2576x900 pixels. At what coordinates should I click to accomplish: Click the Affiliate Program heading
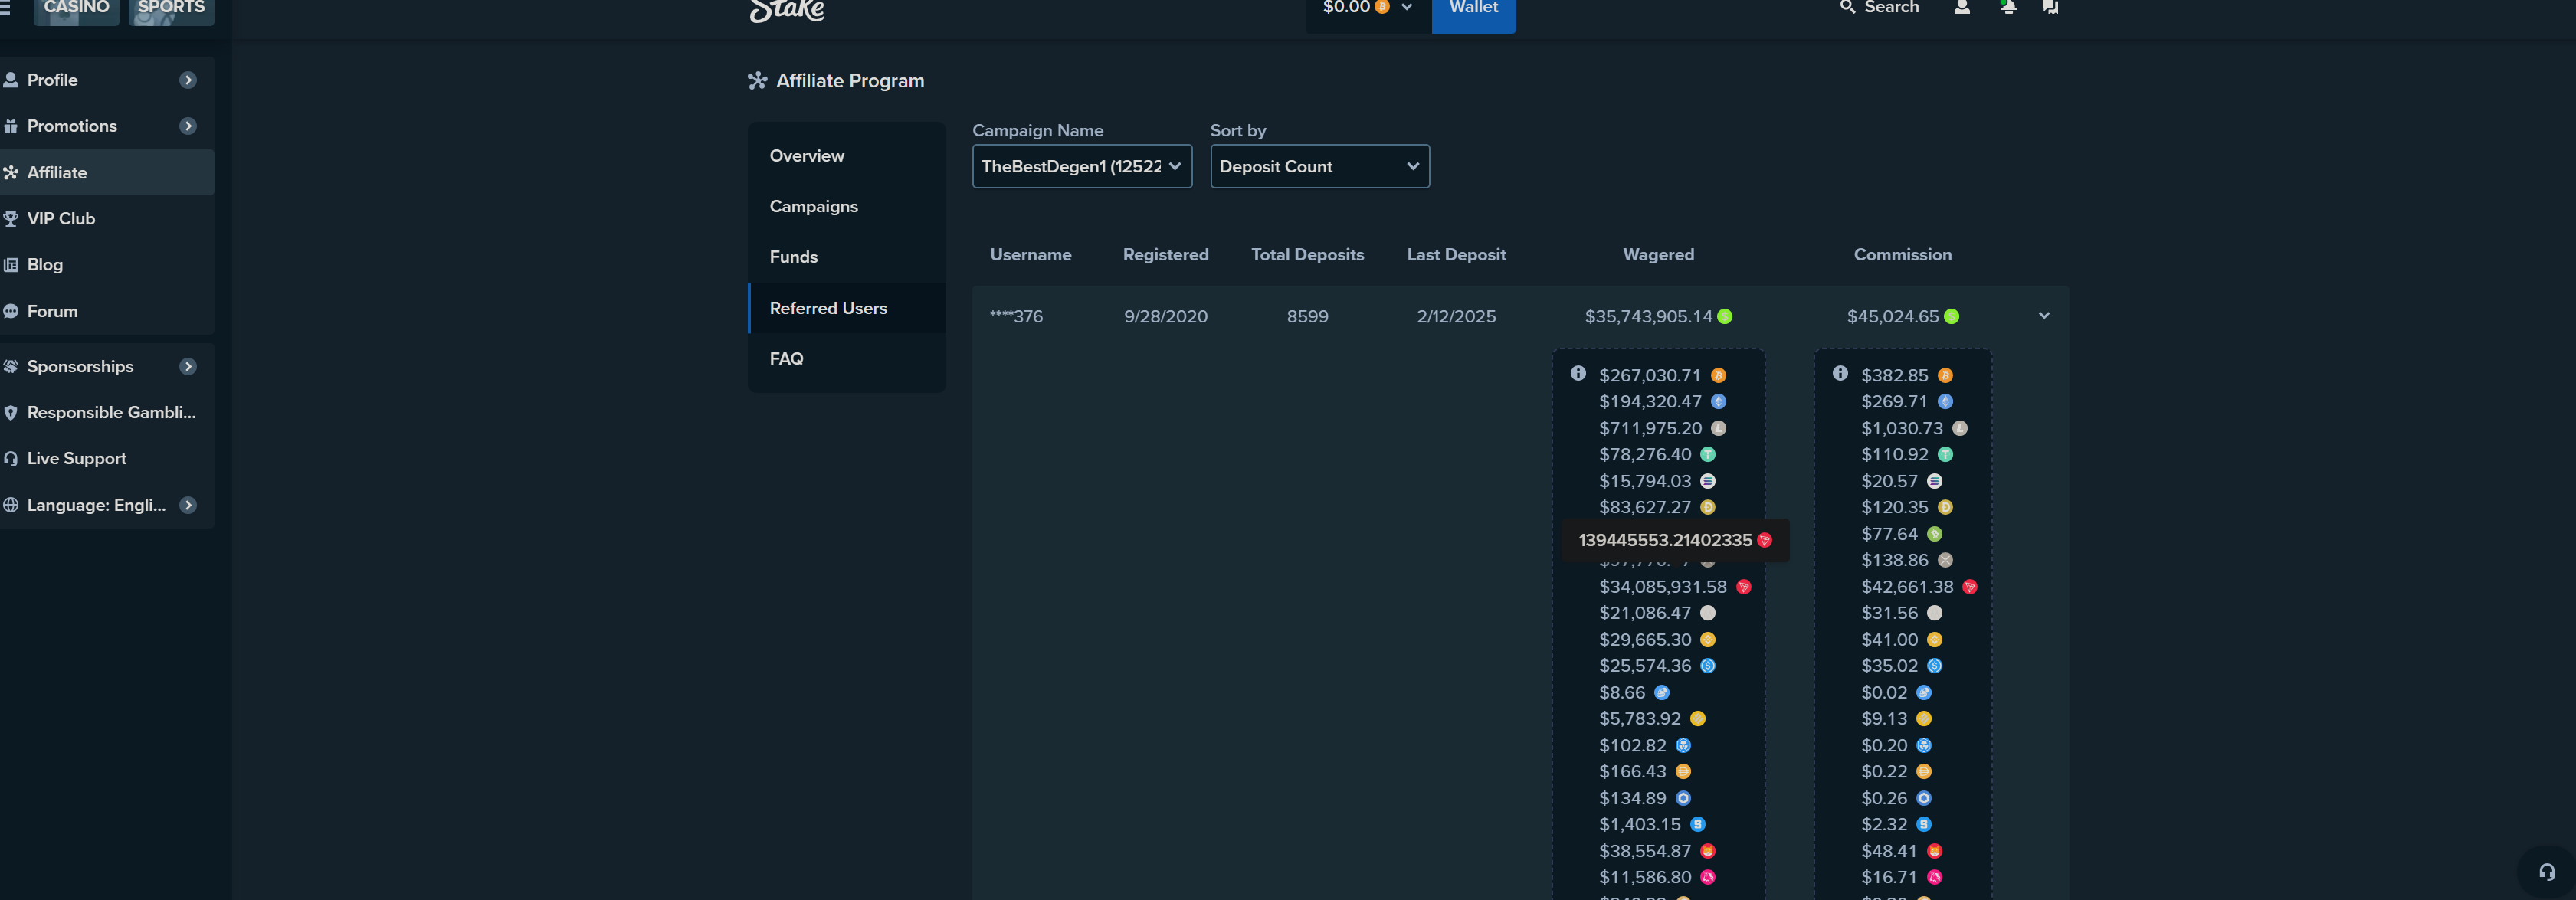(x=850, y=81)
